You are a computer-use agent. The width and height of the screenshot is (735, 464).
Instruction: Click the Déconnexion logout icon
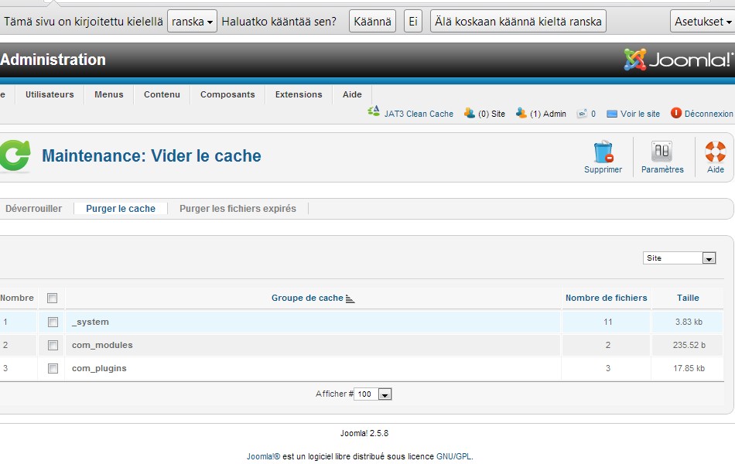[675, 113]
